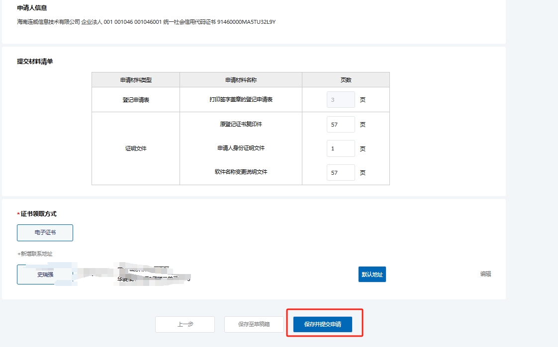Viewport: 558px width, 347px height.
Task: Click the 打印签字盖章的登记申请表 row text
Action: point(241,99)
